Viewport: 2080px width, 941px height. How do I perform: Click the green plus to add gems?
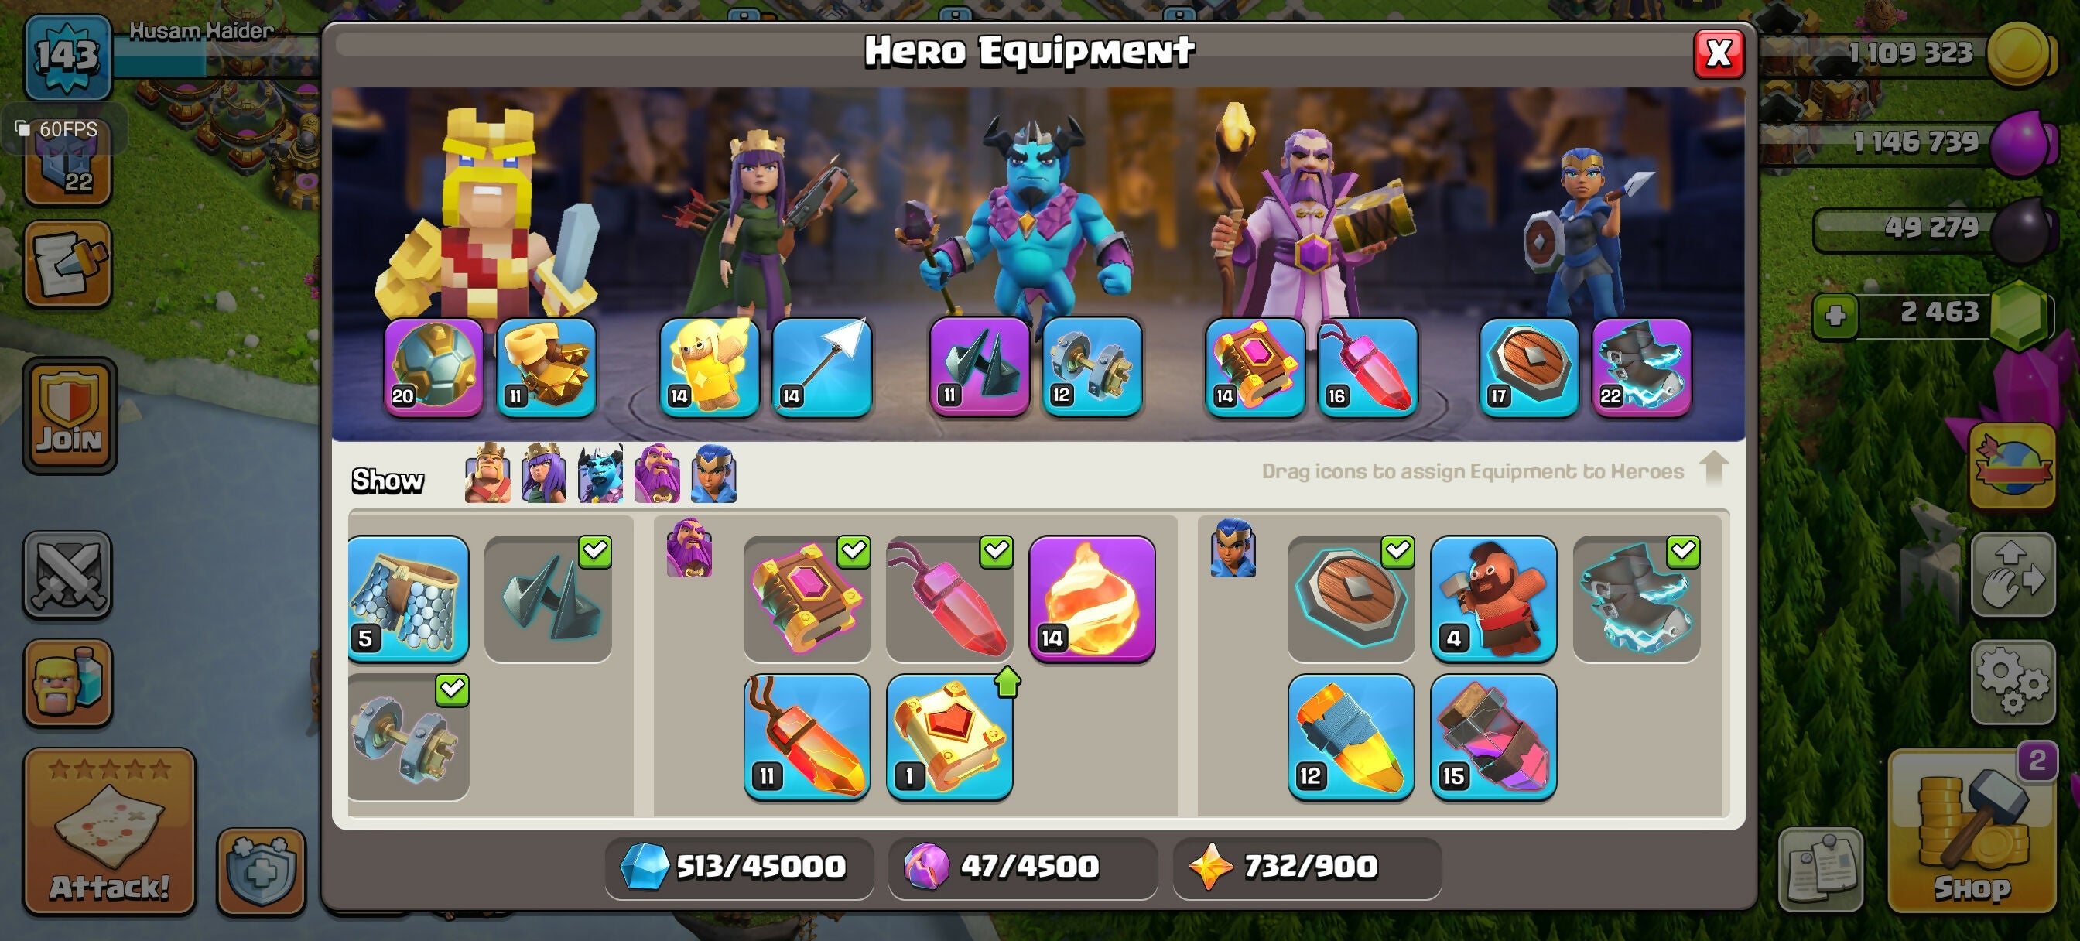tap(1836, 315)
